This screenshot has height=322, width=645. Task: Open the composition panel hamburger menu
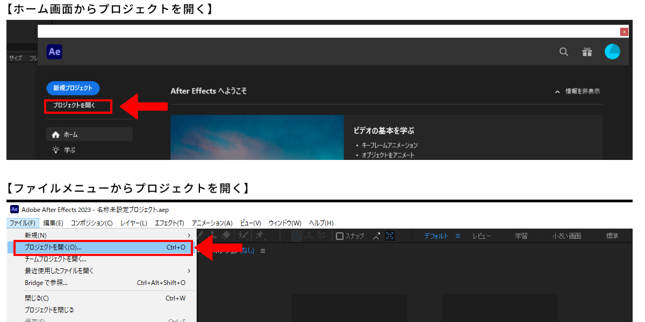[263, 251]
